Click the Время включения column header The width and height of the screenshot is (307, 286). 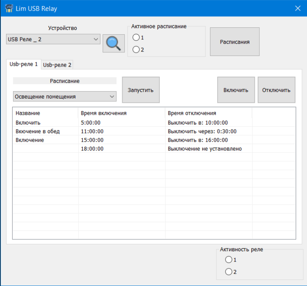point(104,113)
